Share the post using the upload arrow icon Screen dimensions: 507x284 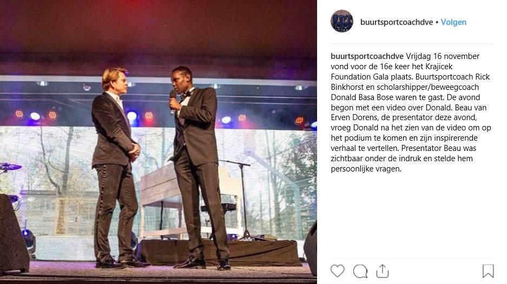tap(383, 271)
